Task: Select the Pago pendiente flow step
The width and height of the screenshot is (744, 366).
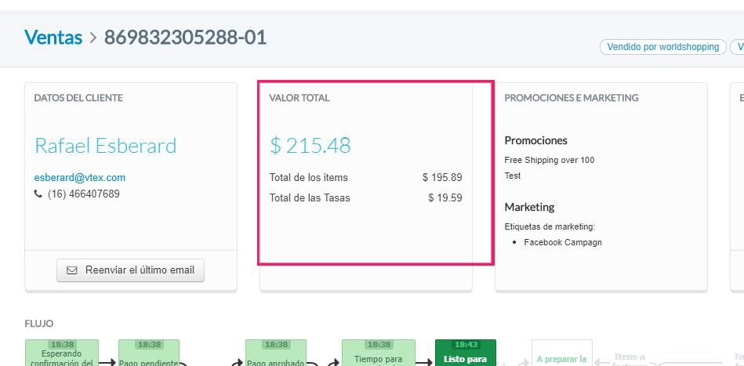Action: click(149, 353)
